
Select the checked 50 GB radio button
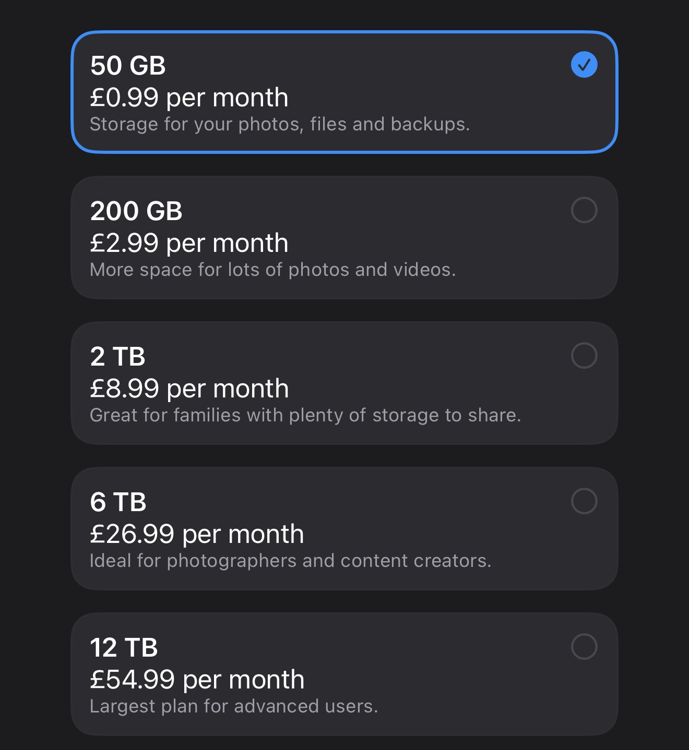[x=584, y=65]
